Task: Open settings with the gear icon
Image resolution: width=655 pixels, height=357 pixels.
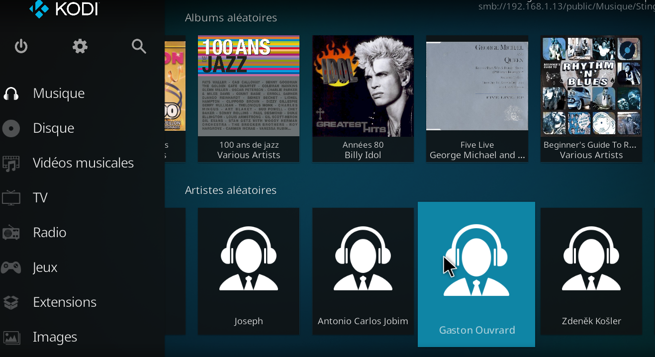Action: (x=80, y=47)
